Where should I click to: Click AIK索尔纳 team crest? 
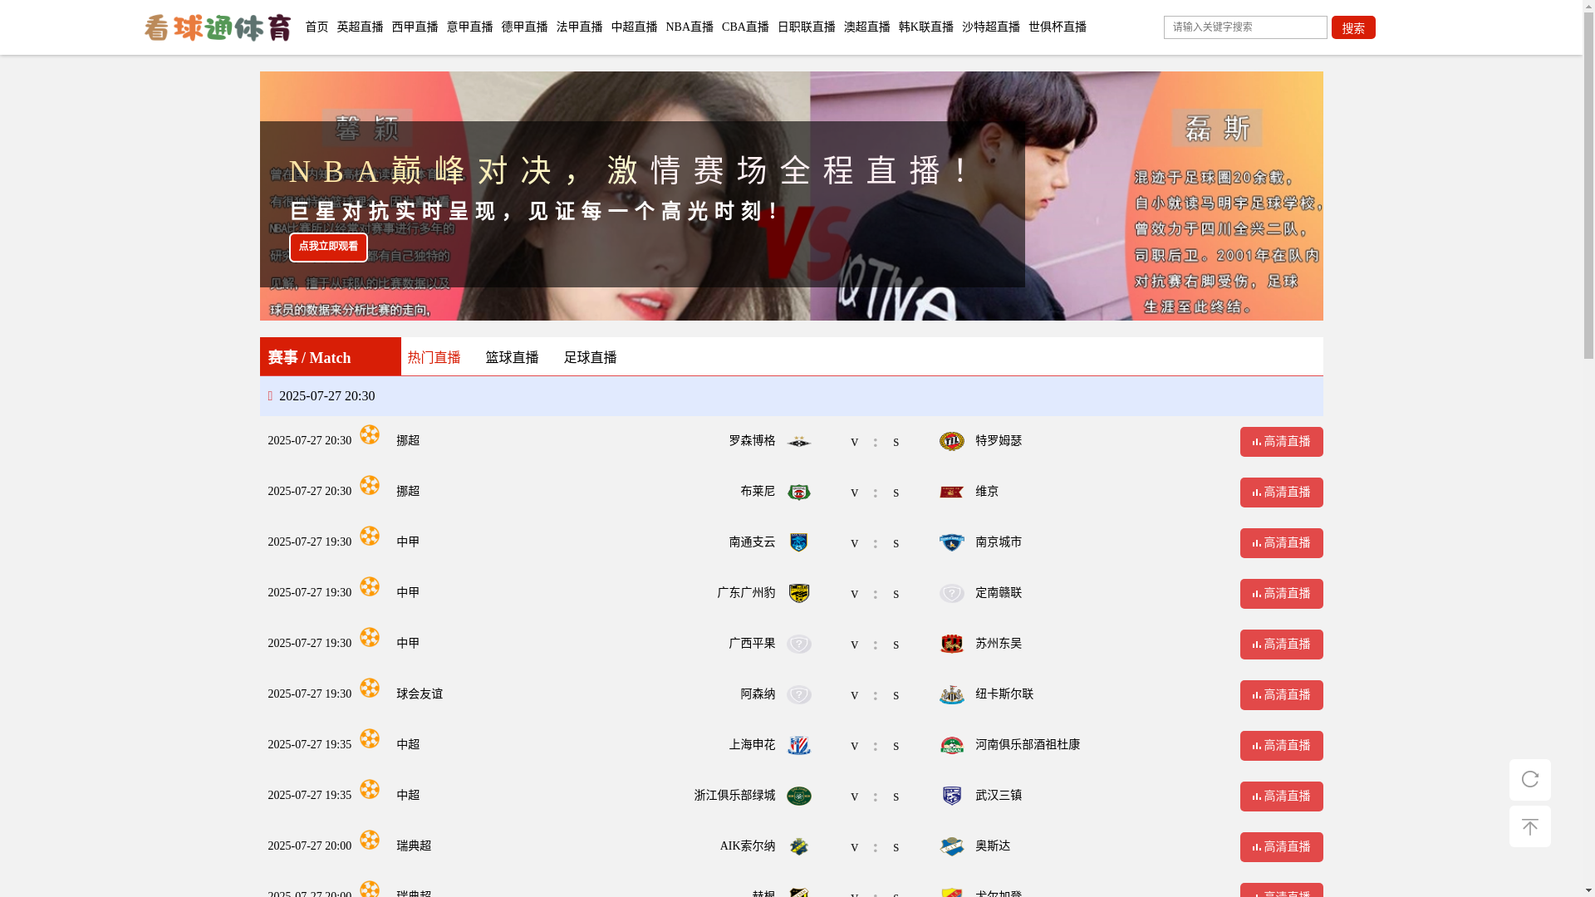[798, 847]
